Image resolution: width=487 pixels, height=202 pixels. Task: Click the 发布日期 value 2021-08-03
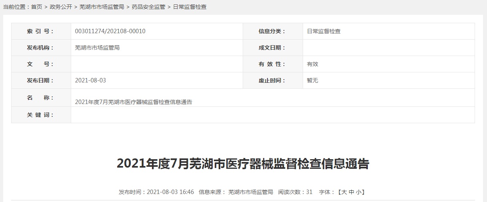pos(90,80)
